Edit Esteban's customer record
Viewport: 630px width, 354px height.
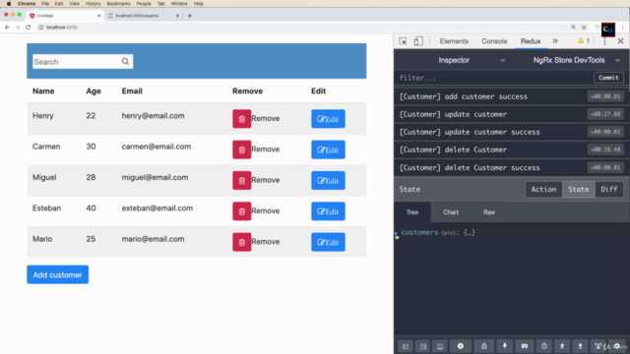pos(328,211)
